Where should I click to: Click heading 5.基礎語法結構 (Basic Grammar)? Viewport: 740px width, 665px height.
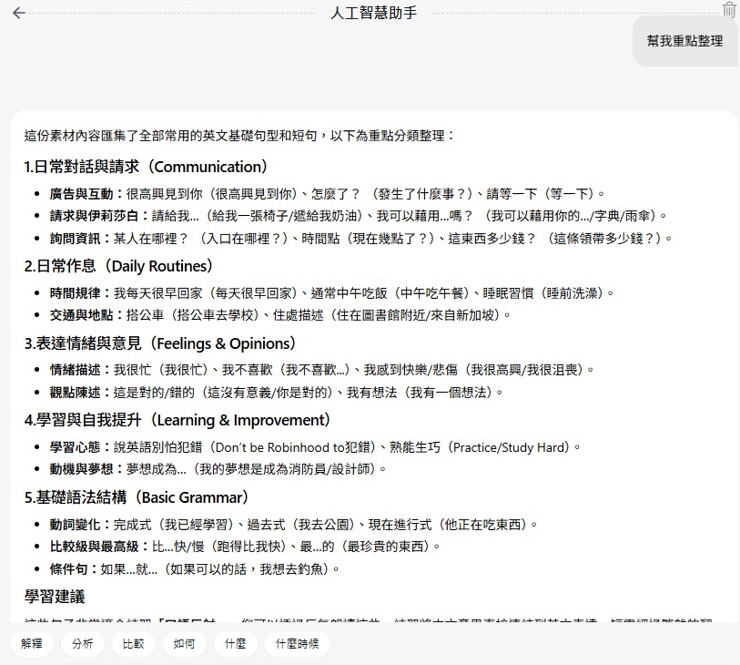pyautogui.click(x=137, y=497)
